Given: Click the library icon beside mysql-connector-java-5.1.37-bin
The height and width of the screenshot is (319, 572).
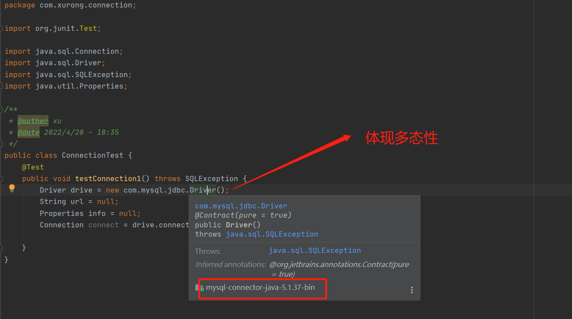Looking at the screenshot, I should point(200,288).
